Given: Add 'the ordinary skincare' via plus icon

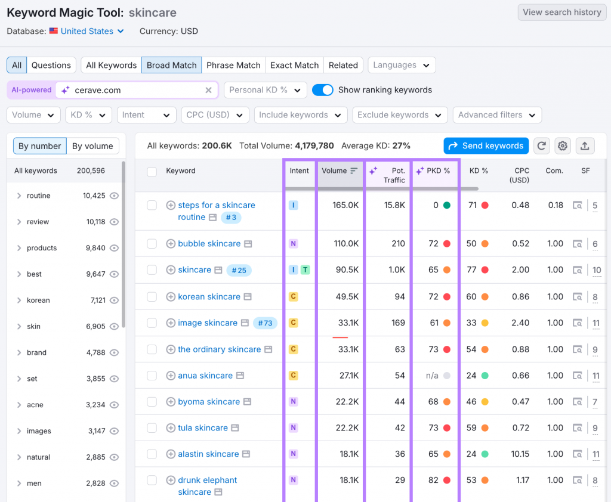Looking at the screenshot, I should click(x=171, y=349).
